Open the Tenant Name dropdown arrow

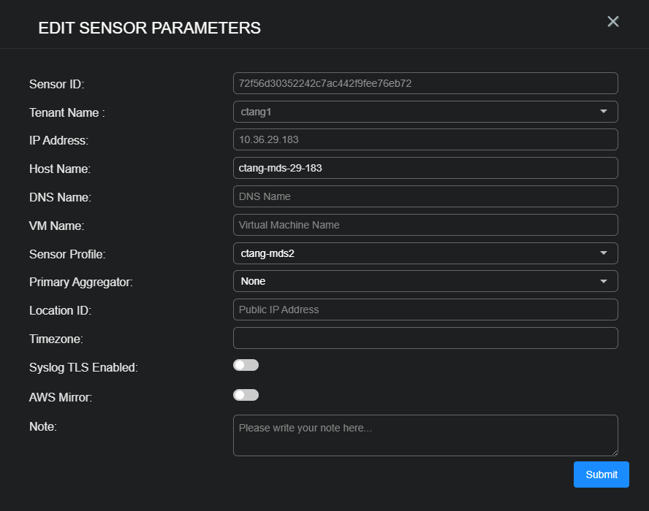(x=604, y=111)
